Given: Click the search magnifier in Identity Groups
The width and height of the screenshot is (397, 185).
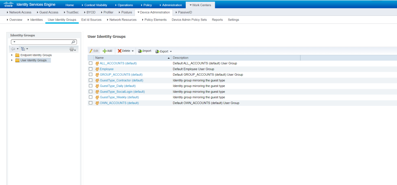Looking at the screenshot, I should pyautogui.click(x=73, y=42).
